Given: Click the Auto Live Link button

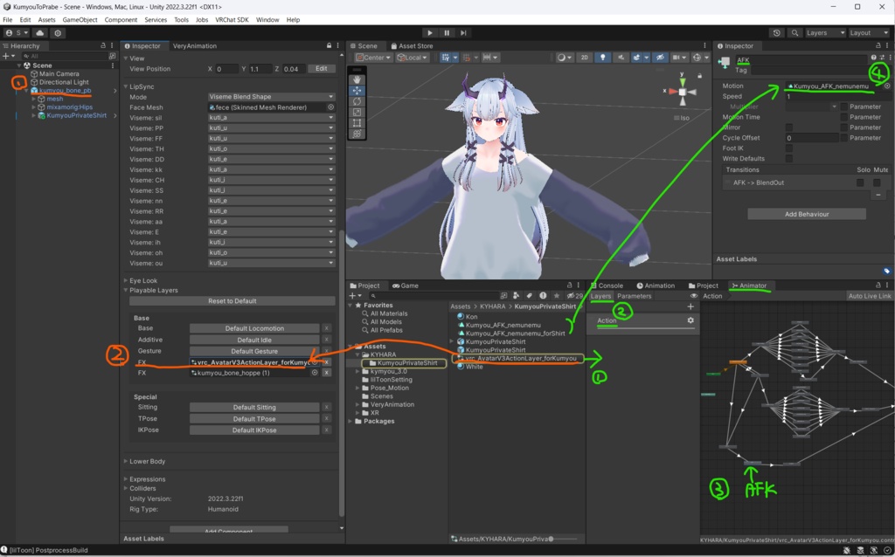Looking at the screenshot, I should pos(870,296).
